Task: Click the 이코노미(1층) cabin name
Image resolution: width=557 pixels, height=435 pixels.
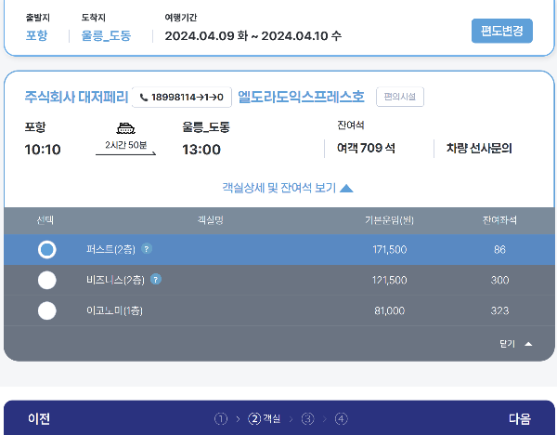Action: click(114, 310)
